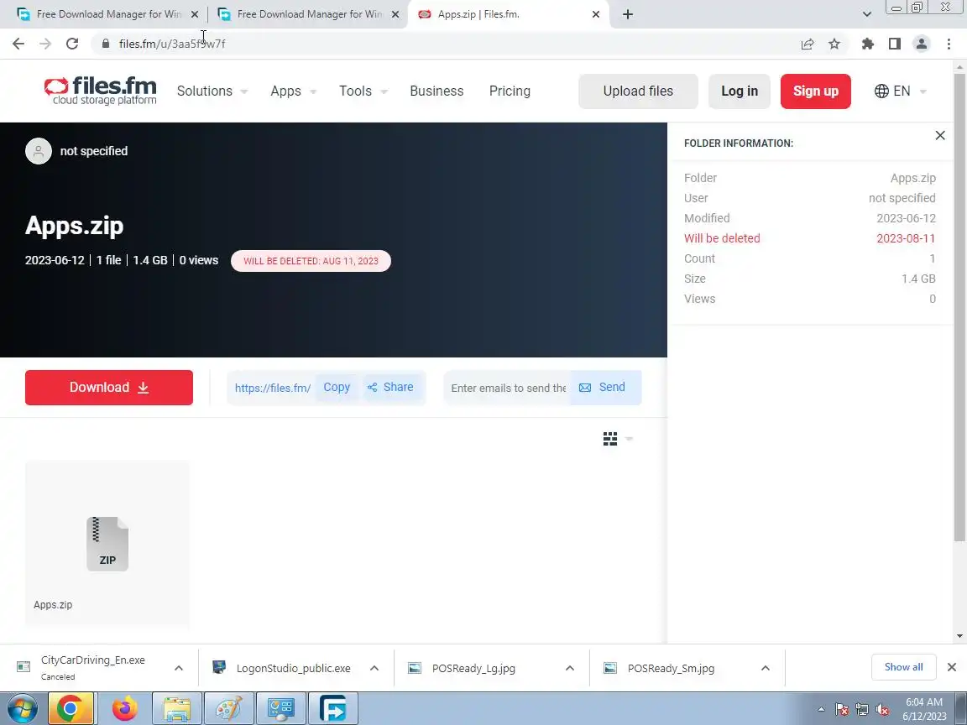Close the downloads bar
This screenshot has height=725, width=967.
coord(952,667)
